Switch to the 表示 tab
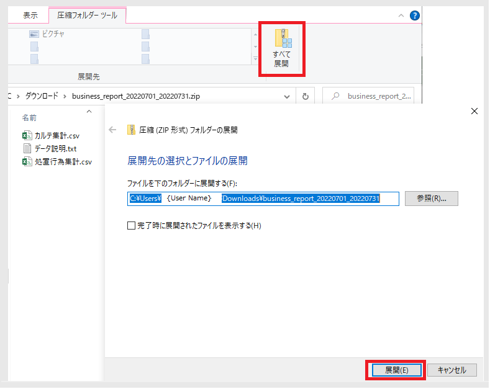 coord(30,16)
